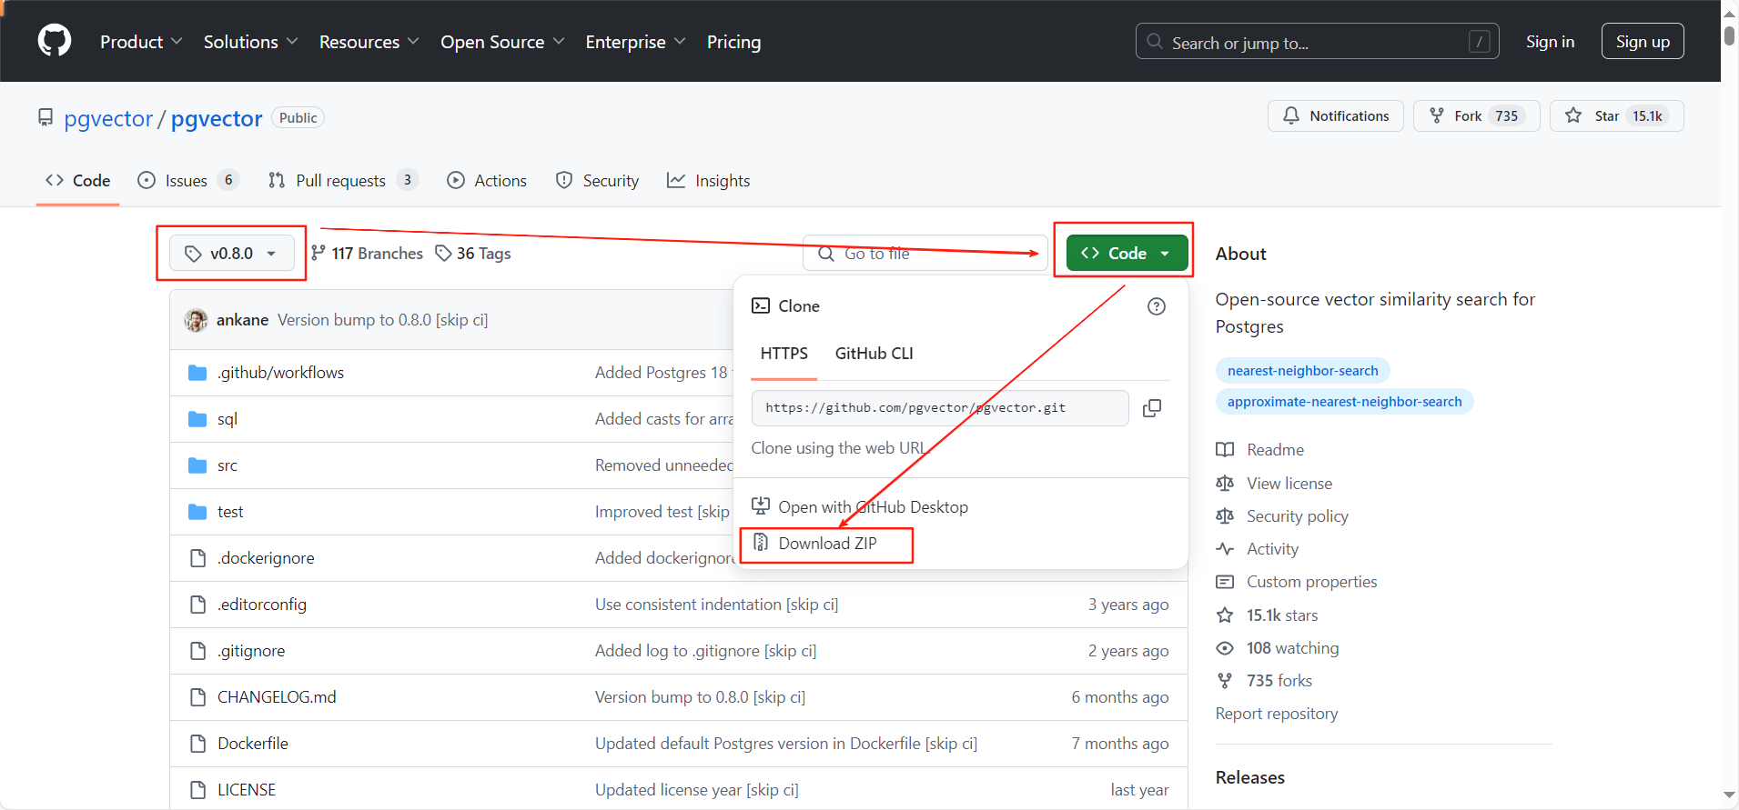Click the Search or jump to field

point(1317,42)
